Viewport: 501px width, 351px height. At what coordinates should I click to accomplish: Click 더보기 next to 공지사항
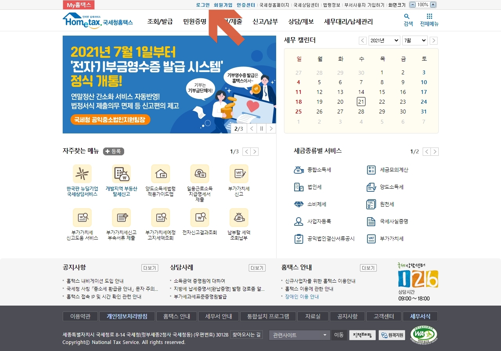point(150,268)
